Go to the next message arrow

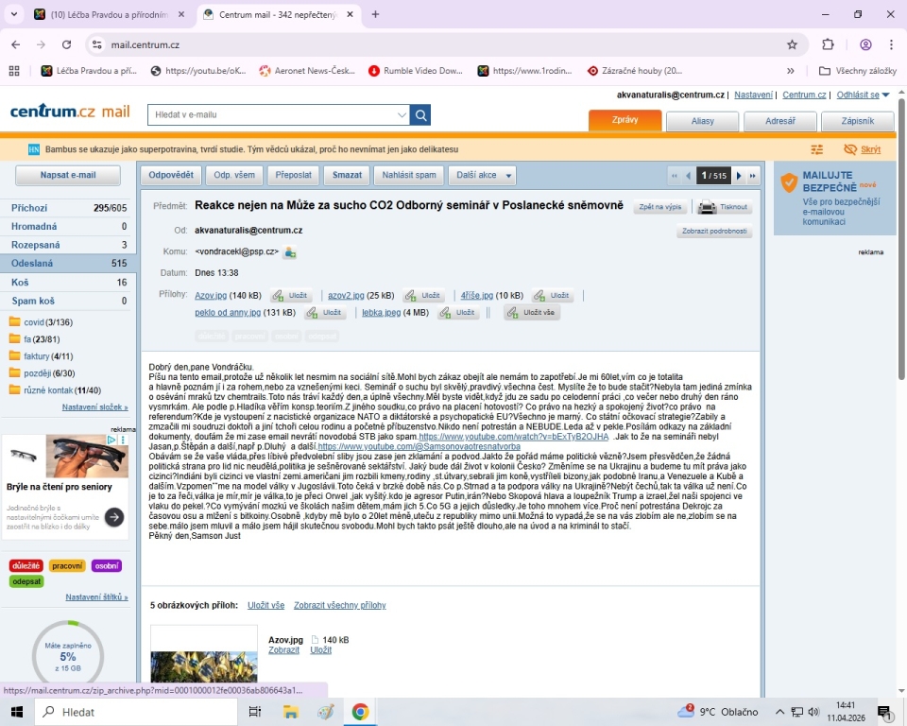[739, 176]
